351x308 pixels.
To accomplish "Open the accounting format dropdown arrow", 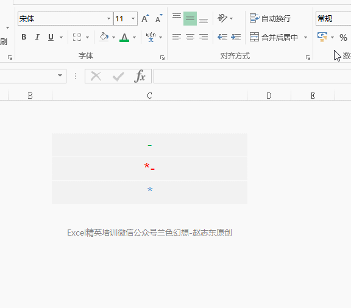I will click(333, 37).
